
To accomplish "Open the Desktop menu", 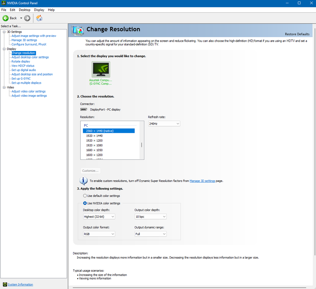I will tap(25, 10).
